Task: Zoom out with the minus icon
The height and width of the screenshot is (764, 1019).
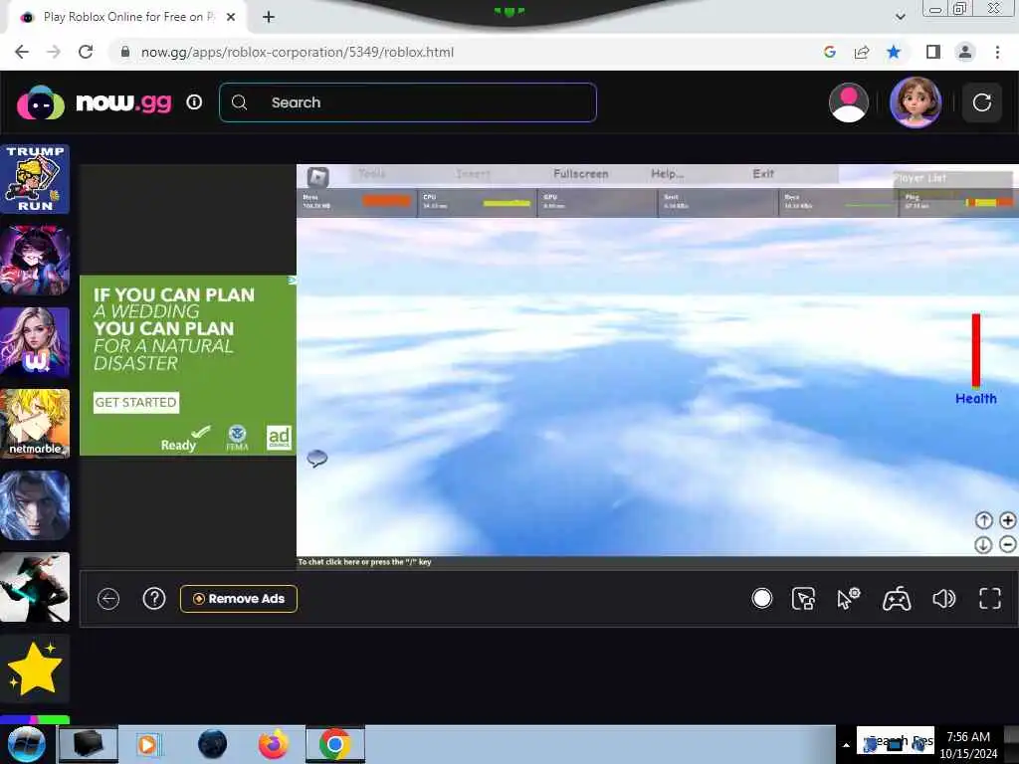Action: coord(1007,544)
